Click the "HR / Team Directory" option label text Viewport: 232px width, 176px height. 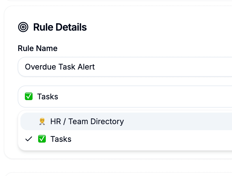[87, 121]
